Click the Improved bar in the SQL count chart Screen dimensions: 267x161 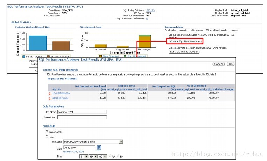101,46
